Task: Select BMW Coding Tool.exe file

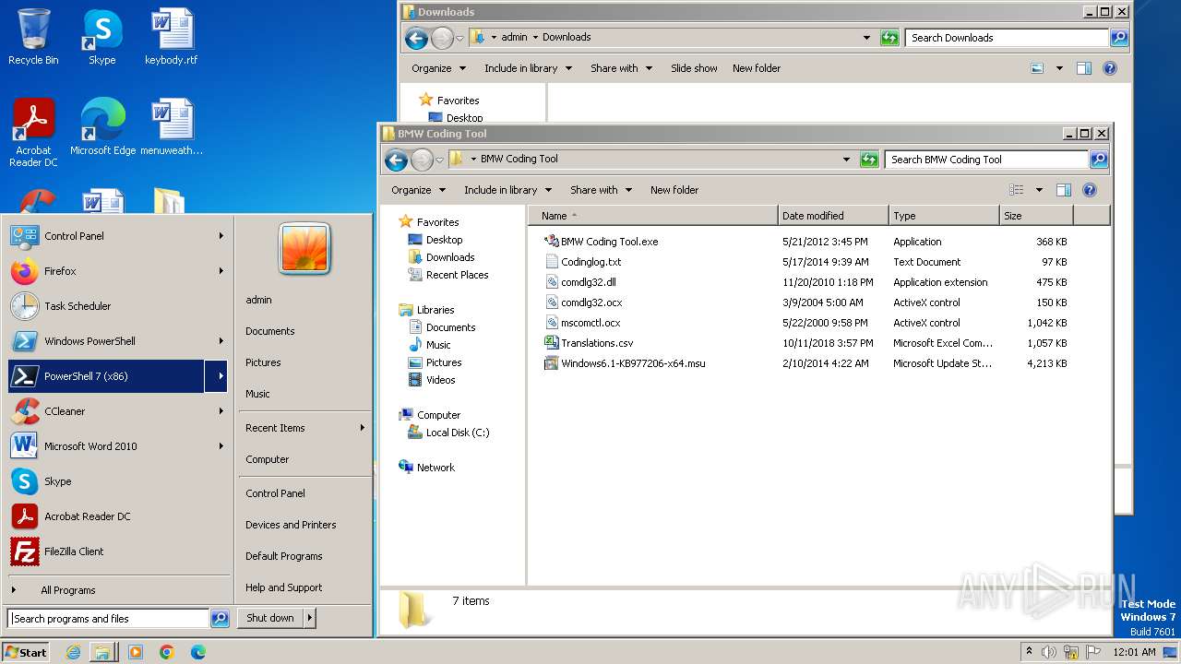Action: [609, 242]
